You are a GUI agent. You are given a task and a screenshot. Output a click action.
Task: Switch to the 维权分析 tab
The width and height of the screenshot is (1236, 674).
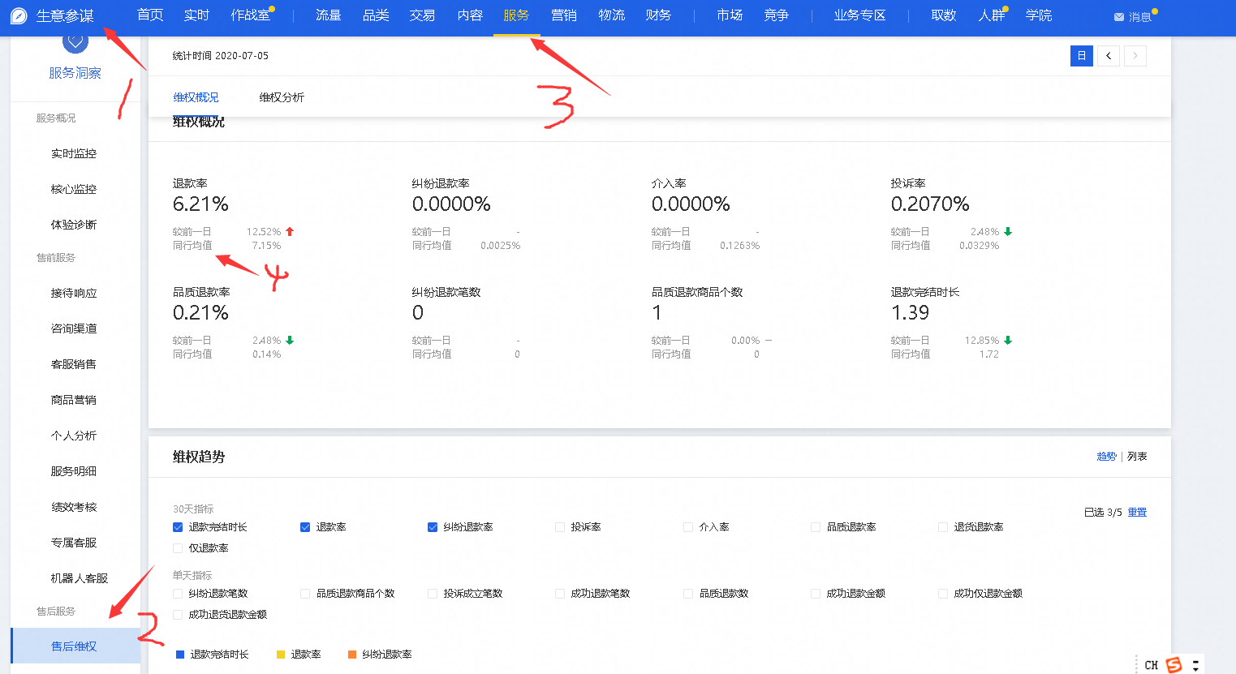pyautogui.click(x=282, y=97)
